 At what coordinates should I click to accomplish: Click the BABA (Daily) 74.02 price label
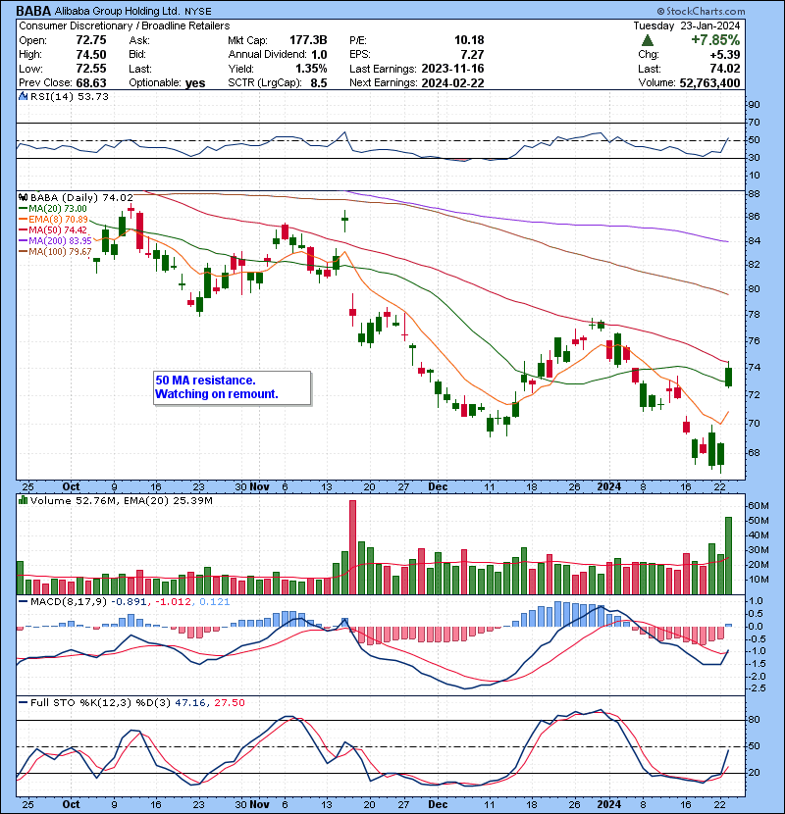[81, 198]
